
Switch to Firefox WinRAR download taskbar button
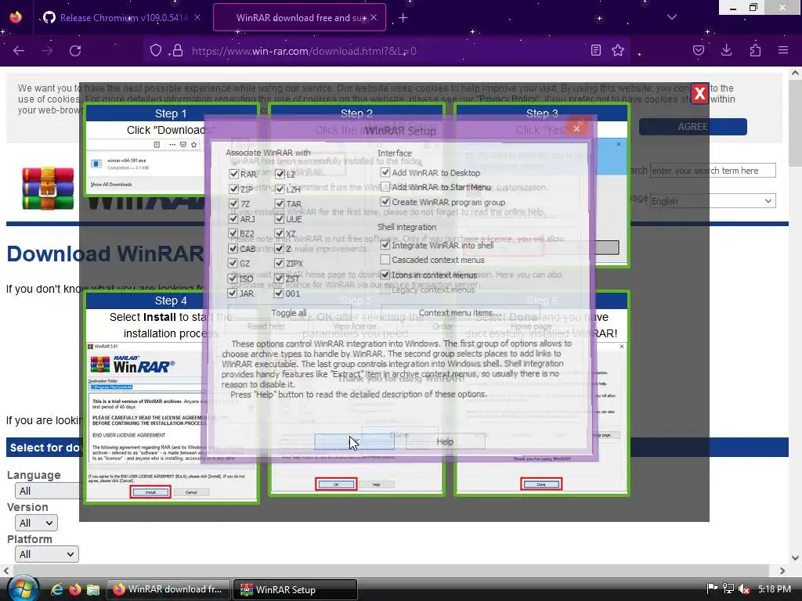[x=168, y=589]
